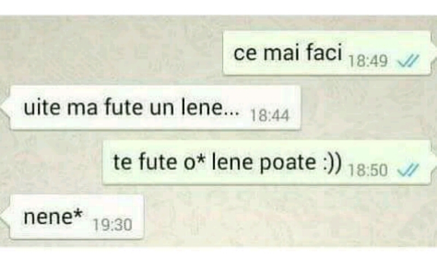Click the 18:49 timestamp
The width and height of the screenshot is (437, 254).
point(368,61)
